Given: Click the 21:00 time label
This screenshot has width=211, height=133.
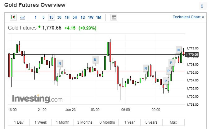Looking at the screenshot, I should [42, 110].
